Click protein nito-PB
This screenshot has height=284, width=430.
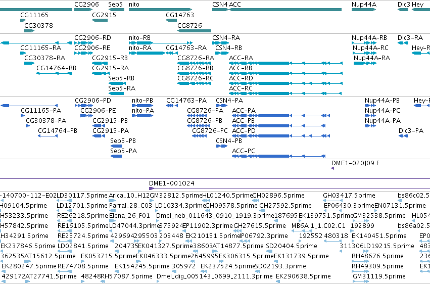click(142, 101)
